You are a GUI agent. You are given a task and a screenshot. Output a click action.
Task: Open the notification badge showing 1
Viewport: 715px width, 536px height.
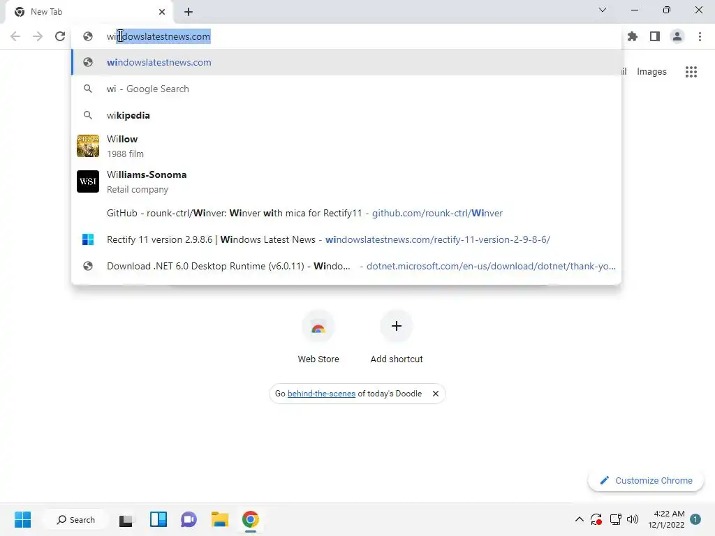tap(695, 519)
